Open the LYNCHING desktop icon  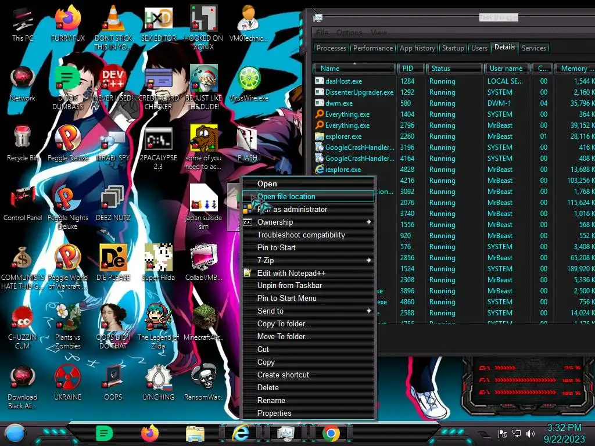click(x=158, y=382)
